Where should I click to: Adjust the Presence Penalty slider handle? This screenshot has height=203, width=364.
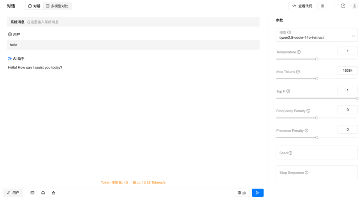click(x=317, y=138)
